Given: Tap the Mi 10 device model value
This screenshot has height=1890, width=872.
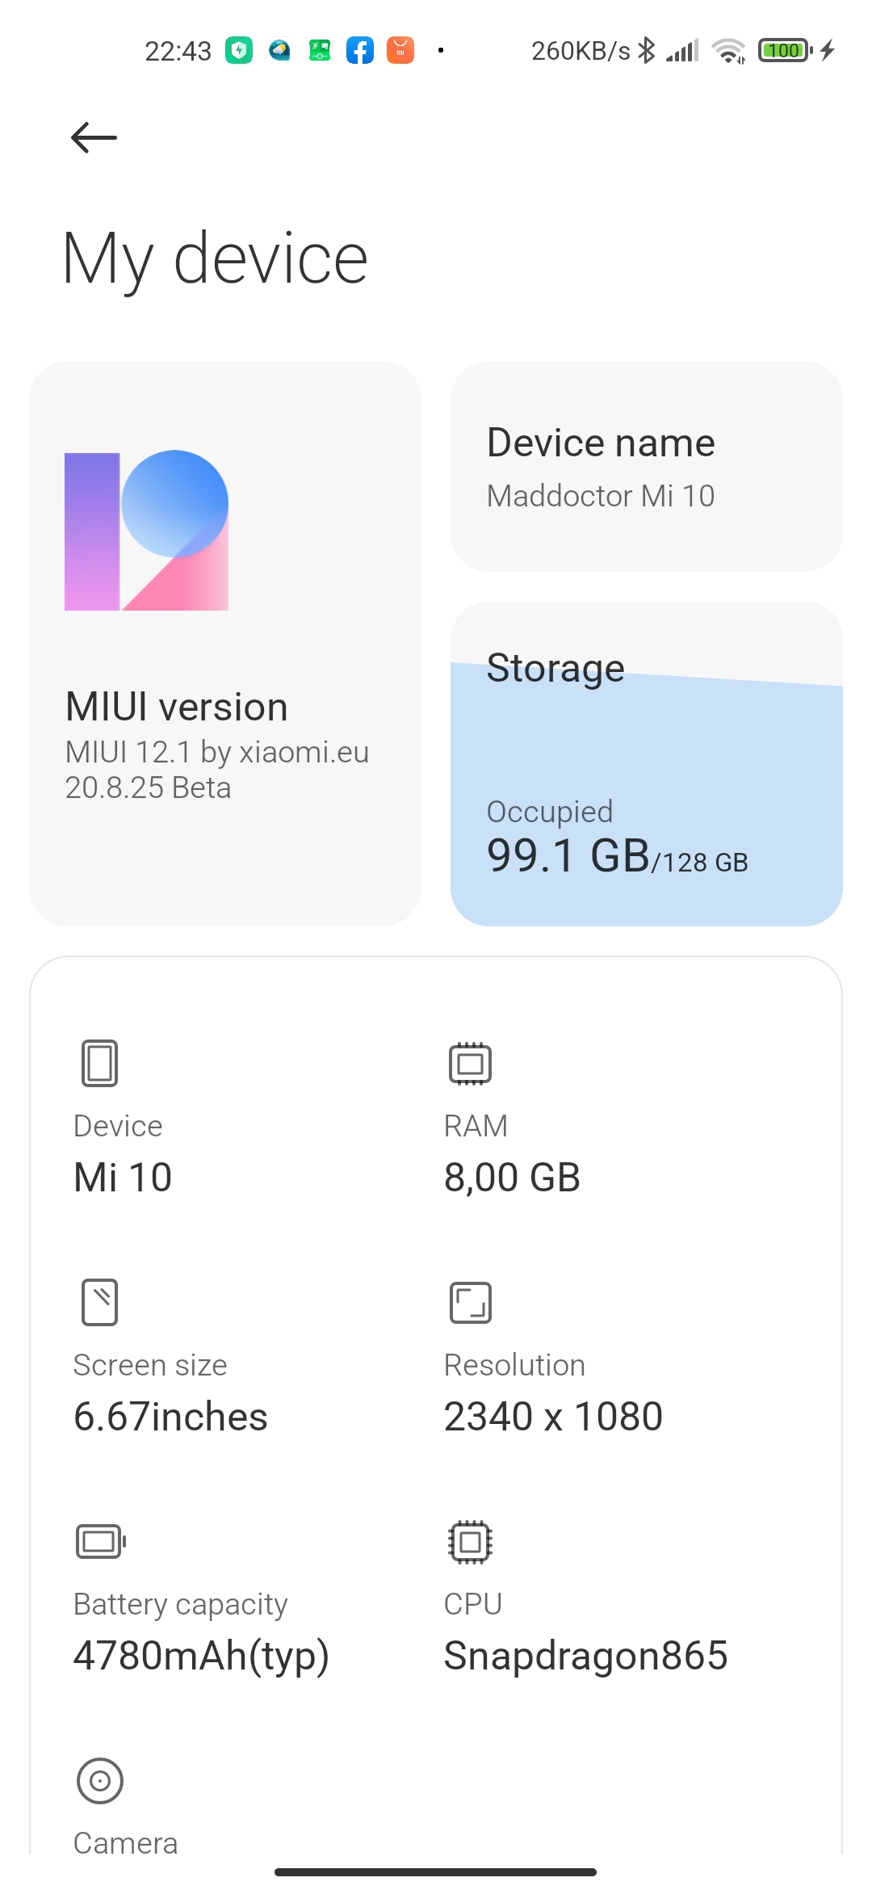Looking at the screenshot, I should [x=123, y=1178].
